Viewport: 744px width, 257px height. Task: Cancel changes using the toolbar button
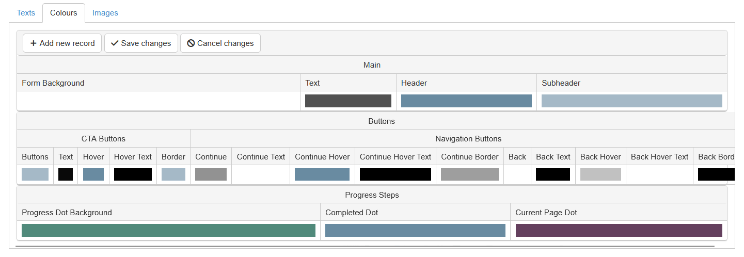point(220,43)
